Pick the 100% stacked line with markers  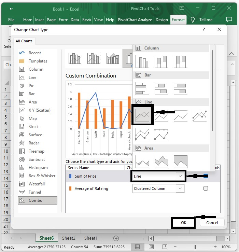pyautogui.click(x=161, y=135)
